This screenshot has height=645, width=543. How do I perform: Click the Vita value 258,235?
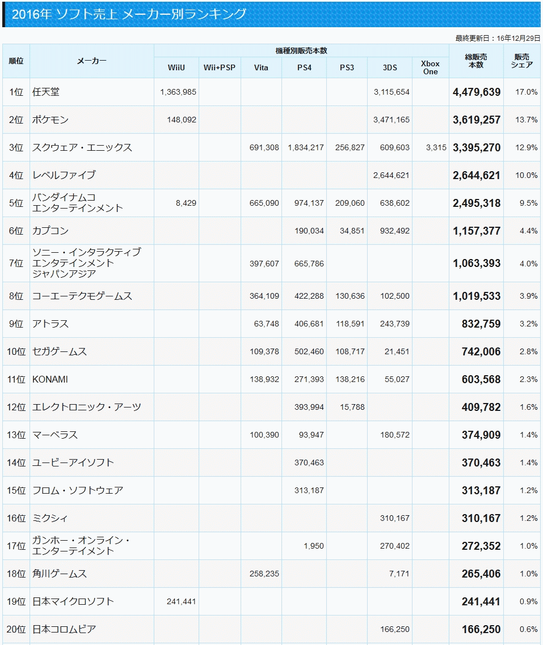(x=264, y=574)
